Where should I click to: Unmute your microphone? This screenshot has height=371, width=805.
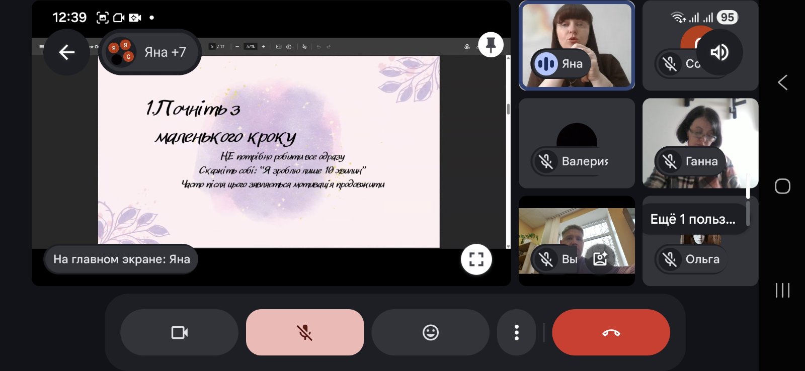click(x=304, y=332)
